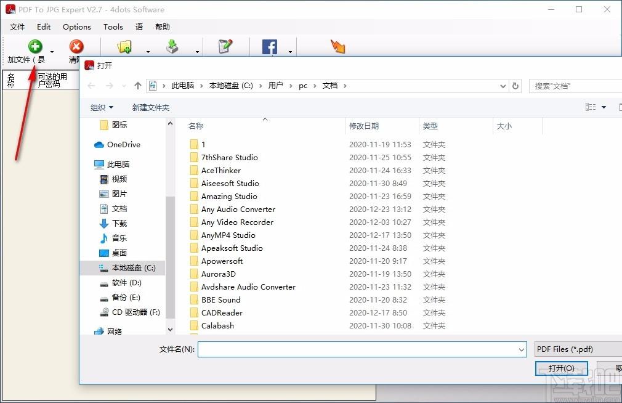This screenshot has height=403, width=622.
Task: Open the 帮助 help menu
Action: click(163, 27)
